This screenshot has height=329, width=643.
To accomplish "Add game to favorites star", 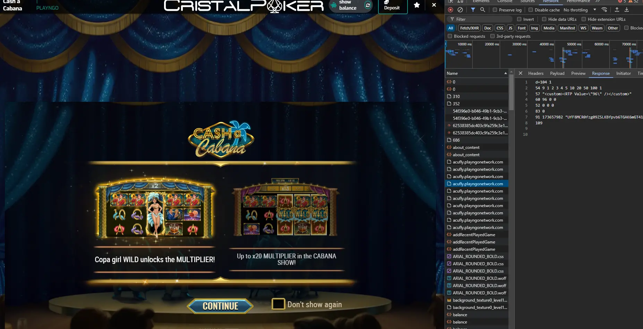I will pos(417,5).
